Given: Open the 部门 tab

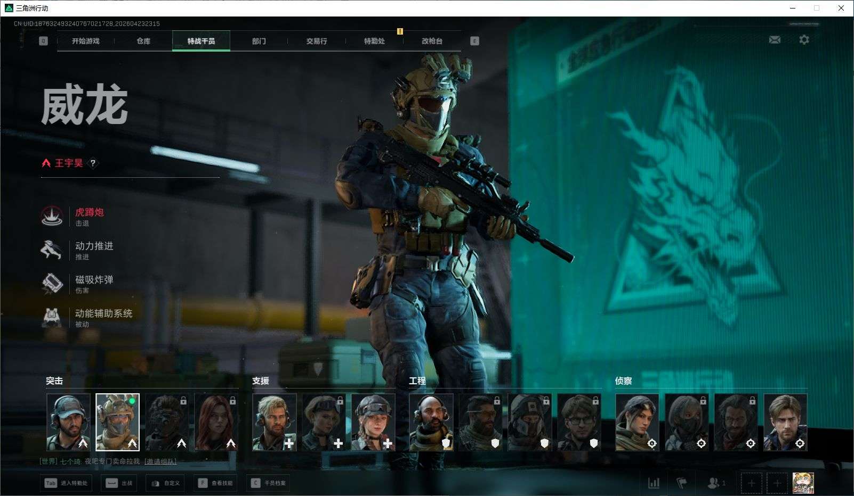Looking at the screenshot, I should [259, 41].
